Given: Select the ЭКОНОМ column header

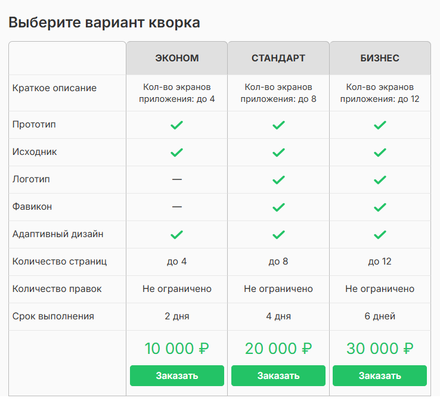Looking at the screenshot, I should tap(176, 58).
